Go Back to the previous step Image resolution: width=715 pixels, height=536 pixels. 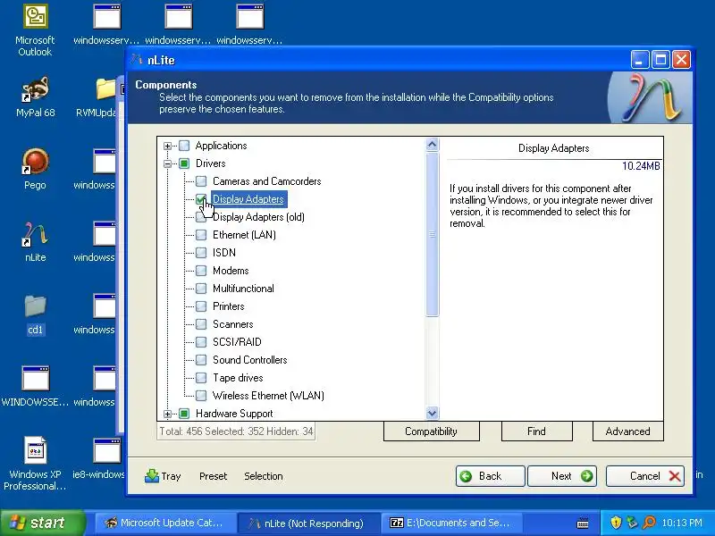tap(490, 476)
